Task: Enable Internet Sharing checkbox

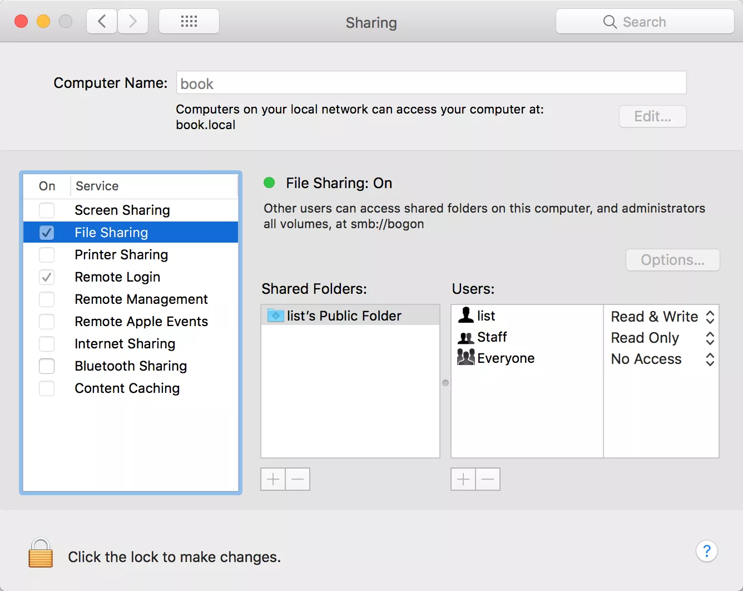Action: (x=47, y=344)
